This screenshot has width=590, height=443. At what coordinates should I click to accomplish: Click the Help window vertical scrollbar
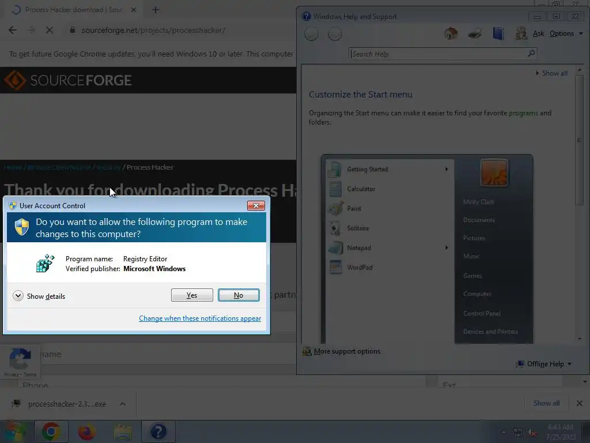click(x=580, y=140)
